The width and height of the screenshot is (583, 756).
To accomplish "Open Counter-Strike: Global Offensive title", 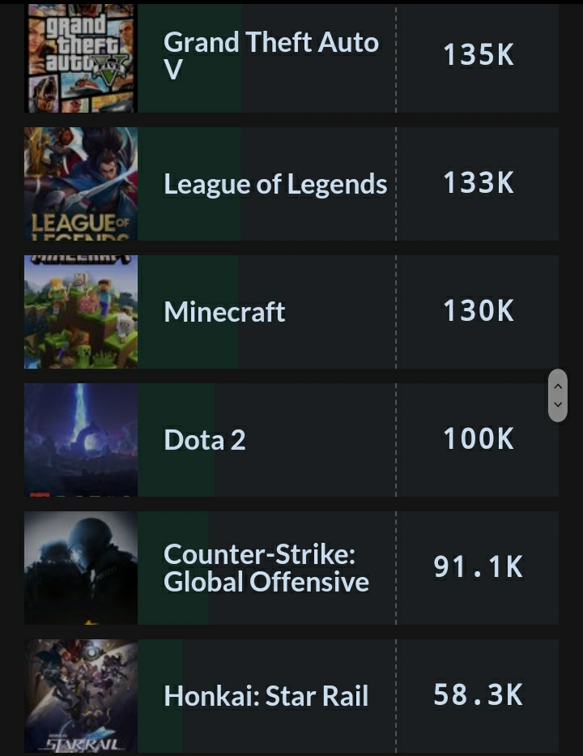I will point(266,568).
